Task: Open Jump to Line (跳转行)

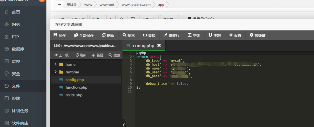Action: tap(171, 35)
